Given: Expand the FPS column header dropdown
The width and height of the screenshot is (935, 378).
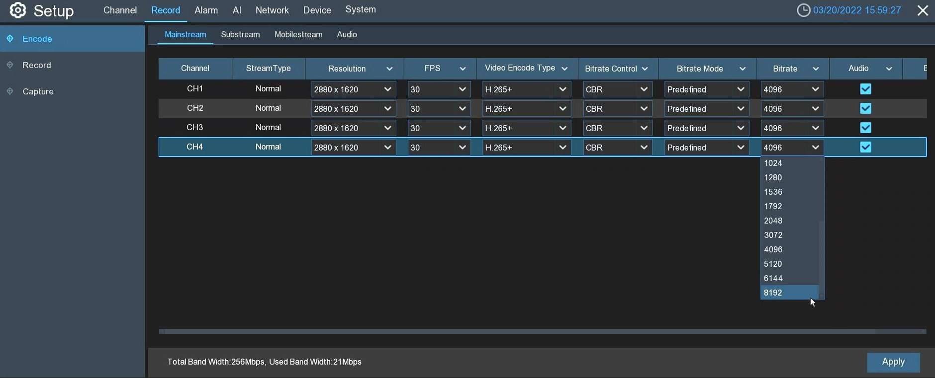Looking at the screenshot, I should tap(463, 69).
